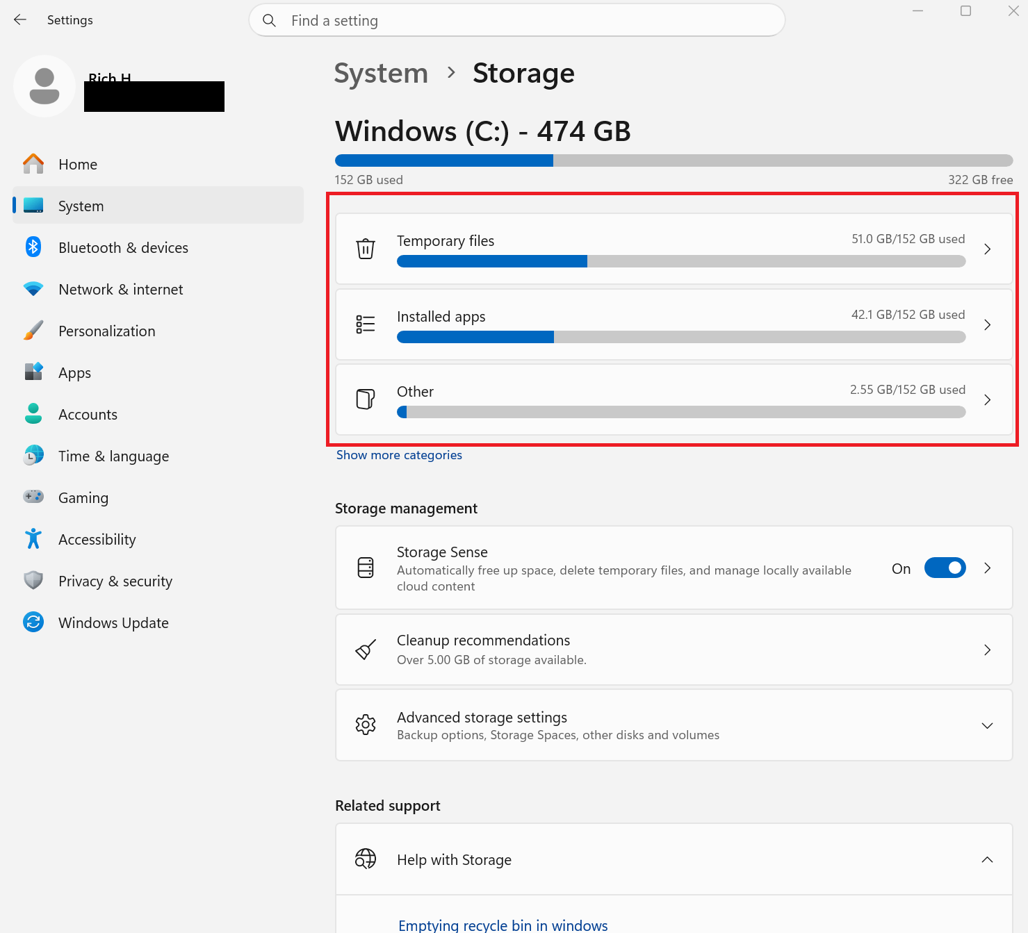Open Storage Sense card title
Image resolution: width=1028 pixels, height=933 pixels.
point(442,552)
